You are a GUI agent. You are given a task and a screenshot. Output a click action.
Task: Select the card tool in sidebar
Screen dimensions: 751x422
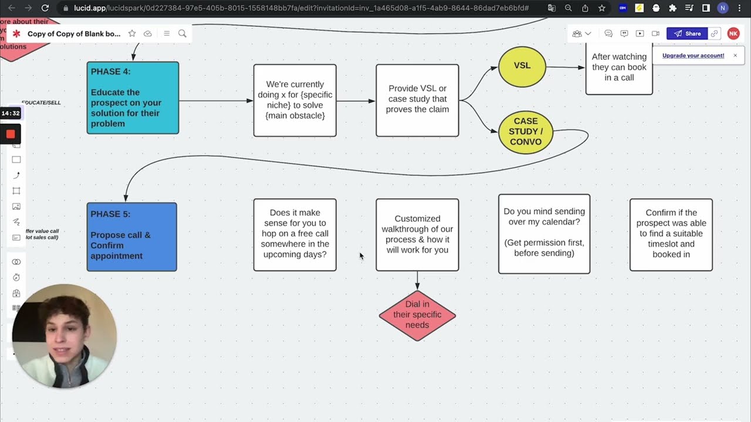[x=16, y=237]
